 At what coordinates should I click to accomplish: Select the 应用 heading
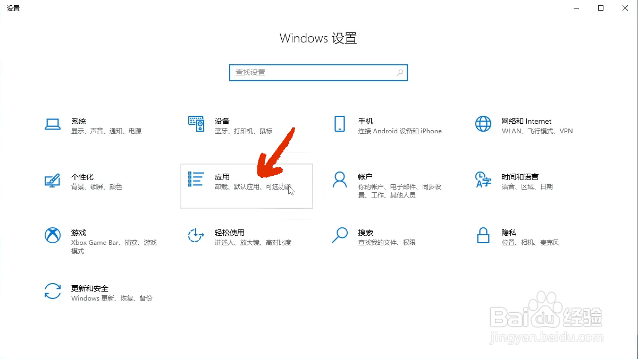click(222, 177)
